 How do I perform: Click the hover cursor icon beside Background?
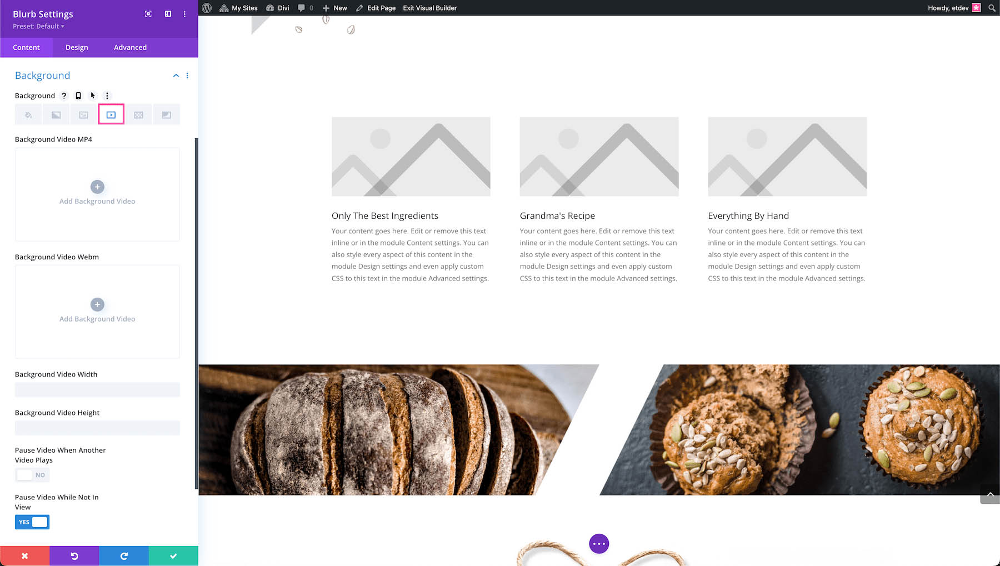tap(93, 96)
